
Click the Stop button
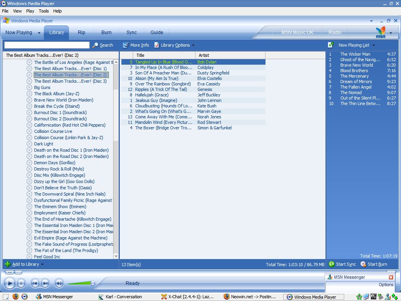[21, 283]
